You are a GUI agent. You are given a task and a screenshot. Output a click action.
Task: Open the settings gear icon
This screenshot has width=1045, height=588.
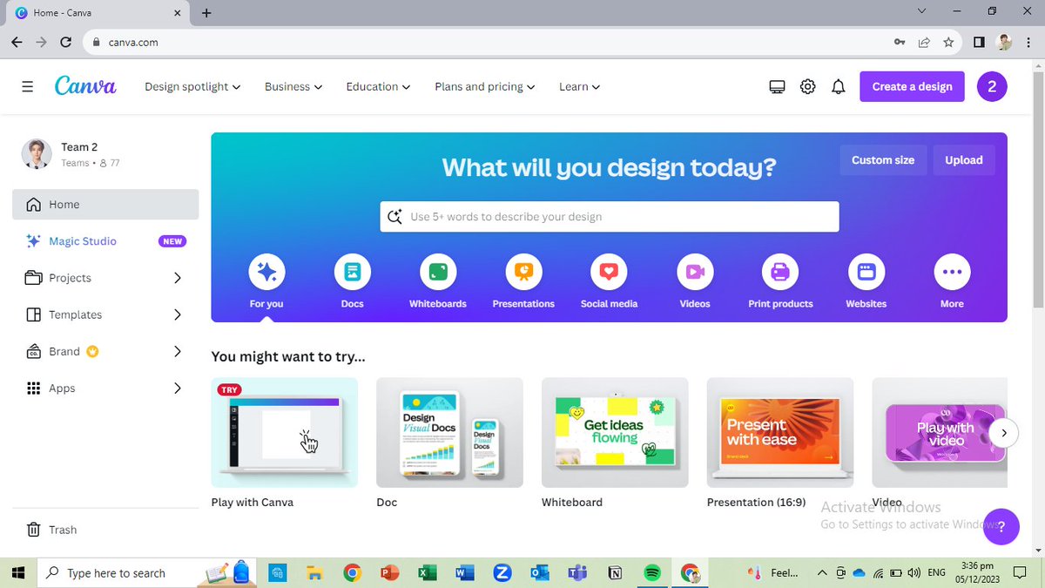(x=807, y=86)
